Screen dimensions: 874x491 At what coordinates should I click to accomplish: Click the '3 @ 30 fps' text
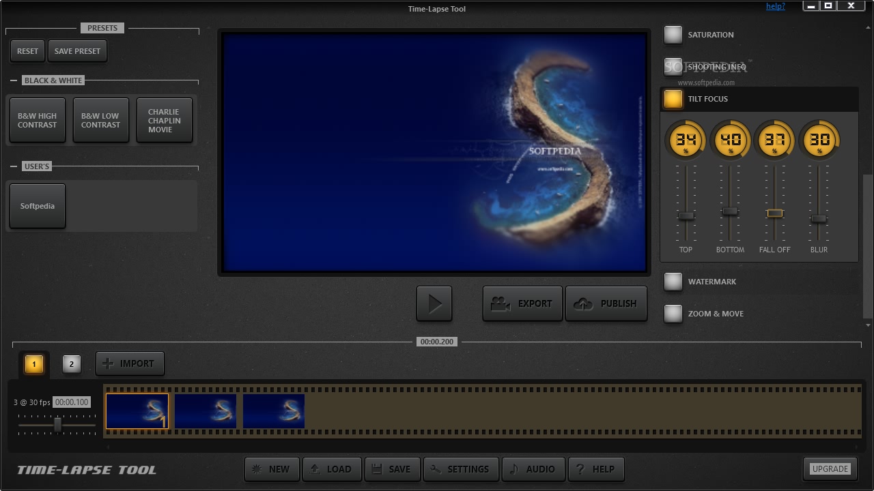[32, 402]
